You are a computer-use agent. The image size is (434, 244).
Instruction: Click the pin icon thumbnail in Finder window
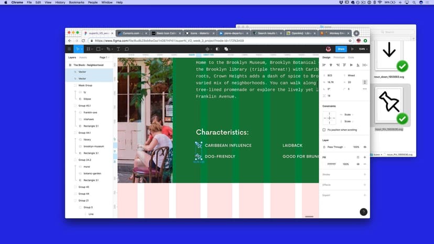click(x=389, y=105)
